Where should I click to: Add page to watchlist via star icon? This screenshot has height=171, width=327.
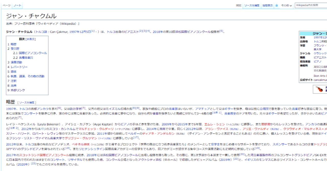tap(277, 5)
